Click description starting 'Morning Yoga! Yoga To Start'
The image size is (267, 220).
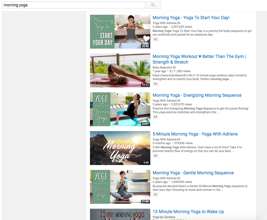202,33
